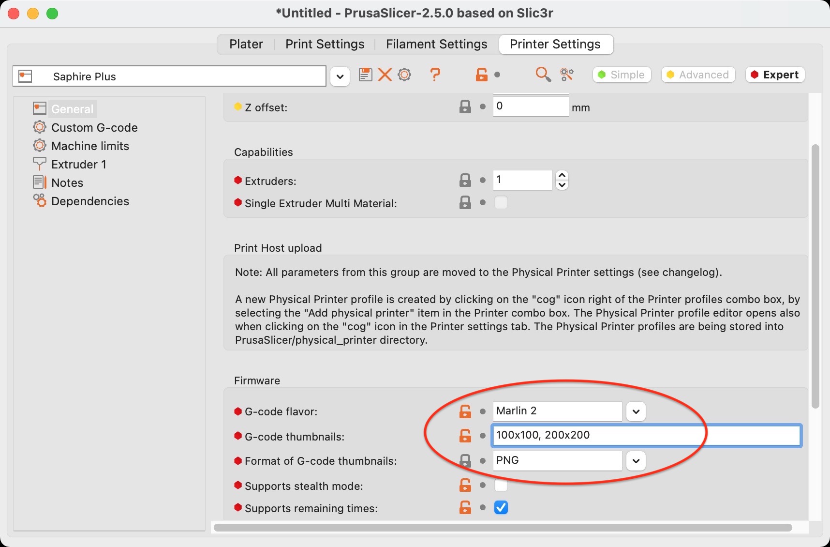Enable Single Extruder Multi Material checkbox

(x=501, y=202)
